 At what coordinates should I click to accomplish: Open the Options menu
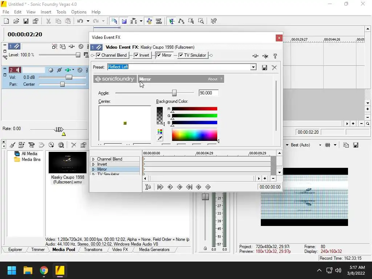click(79, 12)
